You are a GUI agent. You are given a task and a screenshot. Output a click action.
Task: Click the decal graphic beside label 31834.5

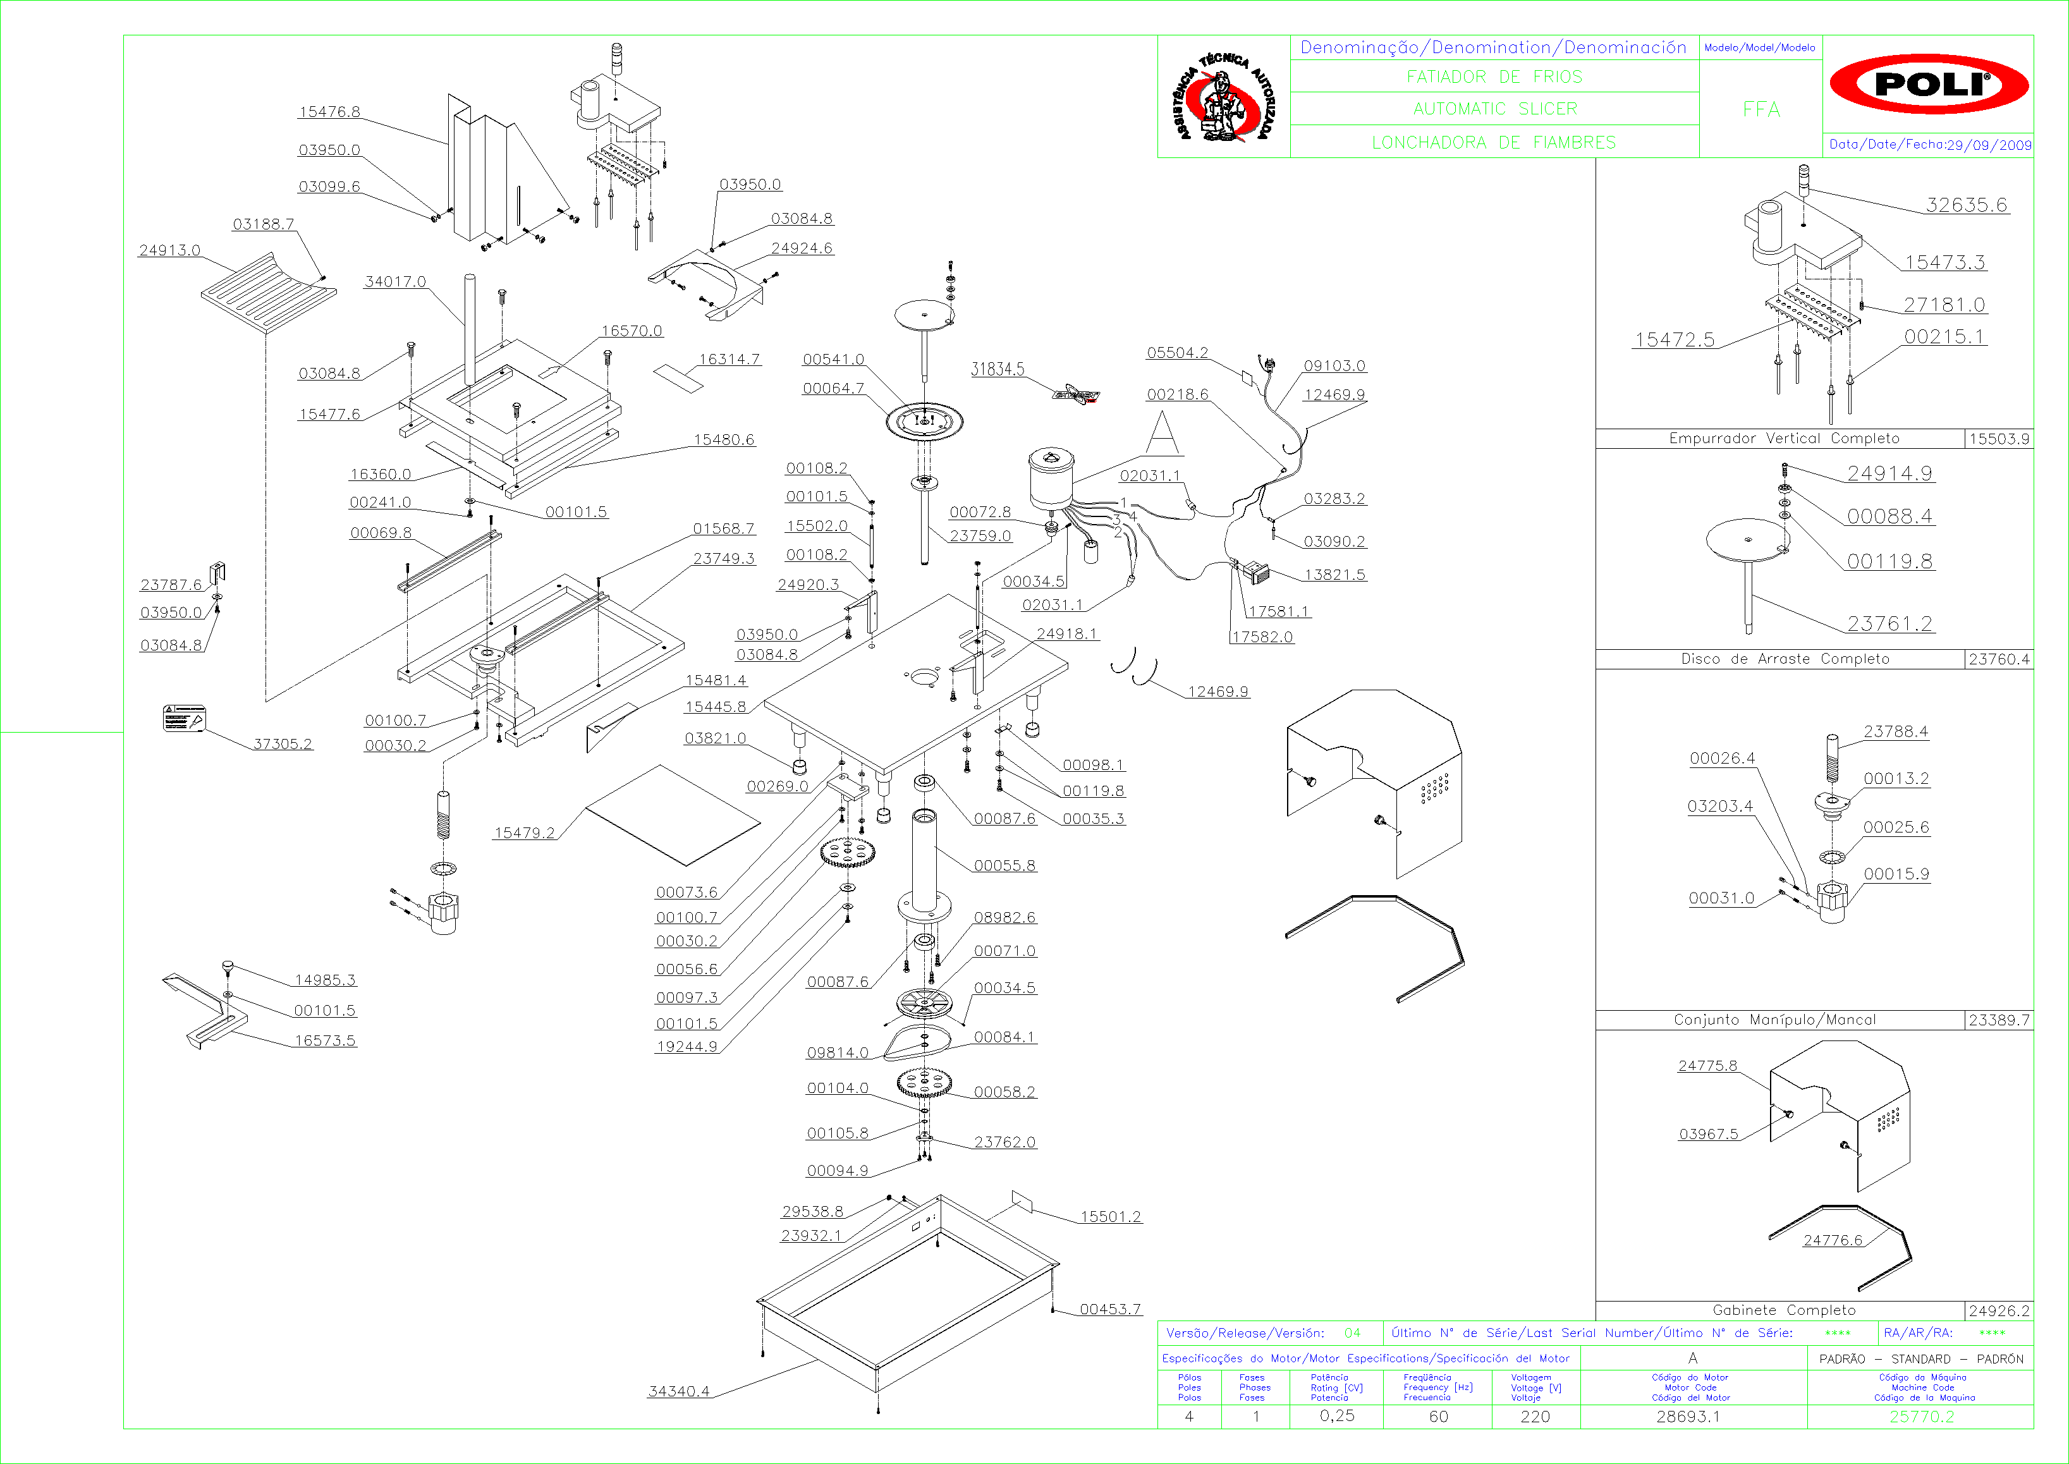[x=1077, y=394]
